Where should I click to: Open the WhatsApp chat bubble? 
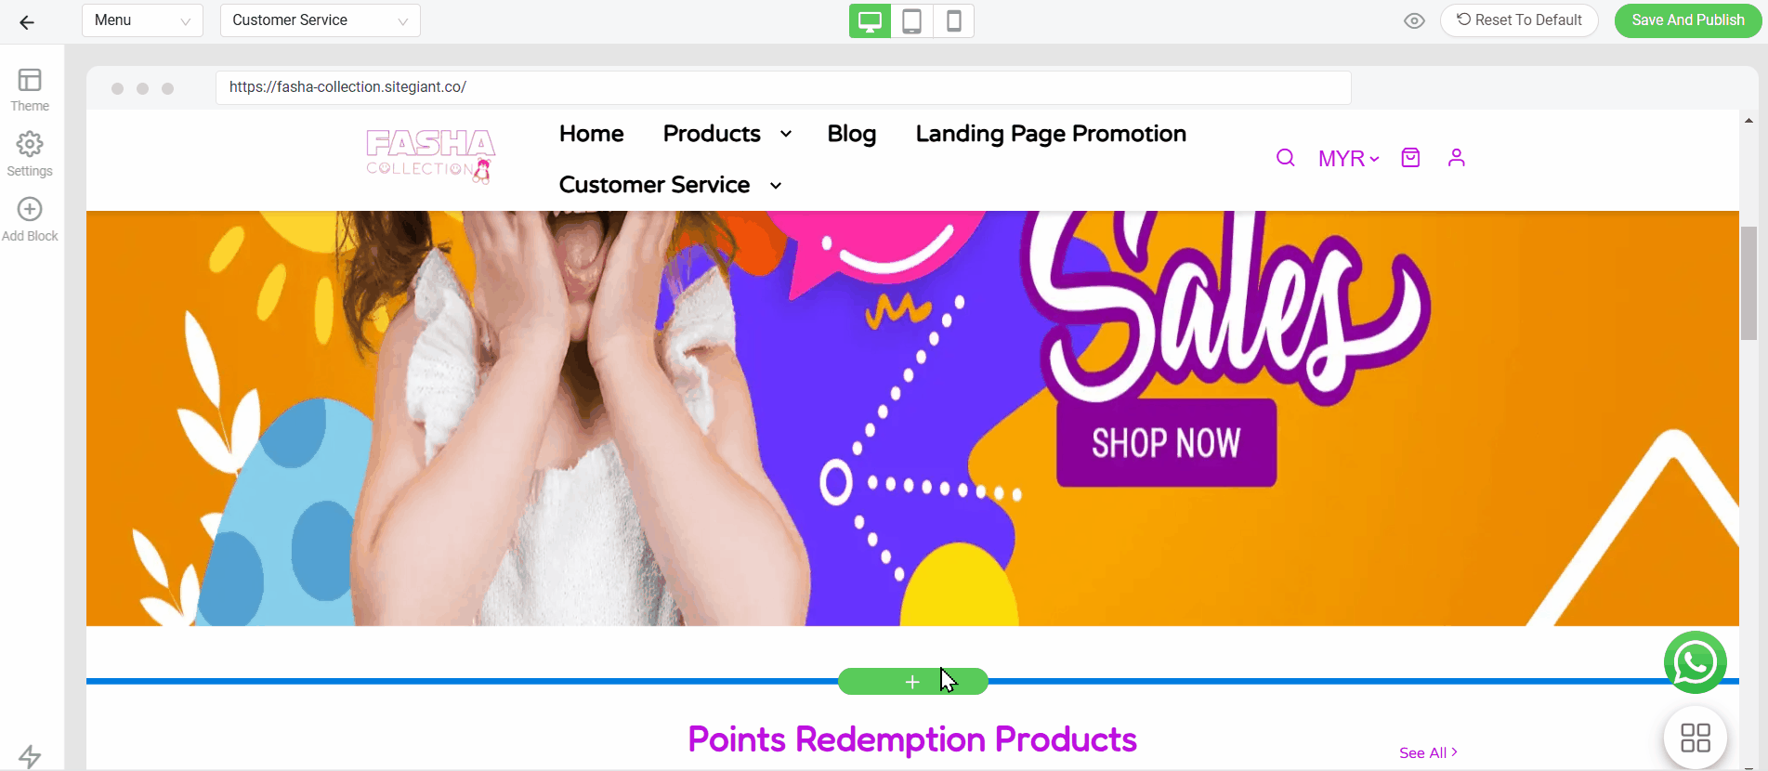click(1695, 662)
